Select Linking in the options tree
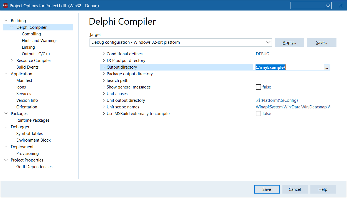This screenshot has height=198, width=347. [x=28, y=47]
